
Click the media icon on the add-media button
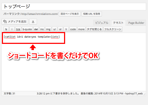coord(5,22)
